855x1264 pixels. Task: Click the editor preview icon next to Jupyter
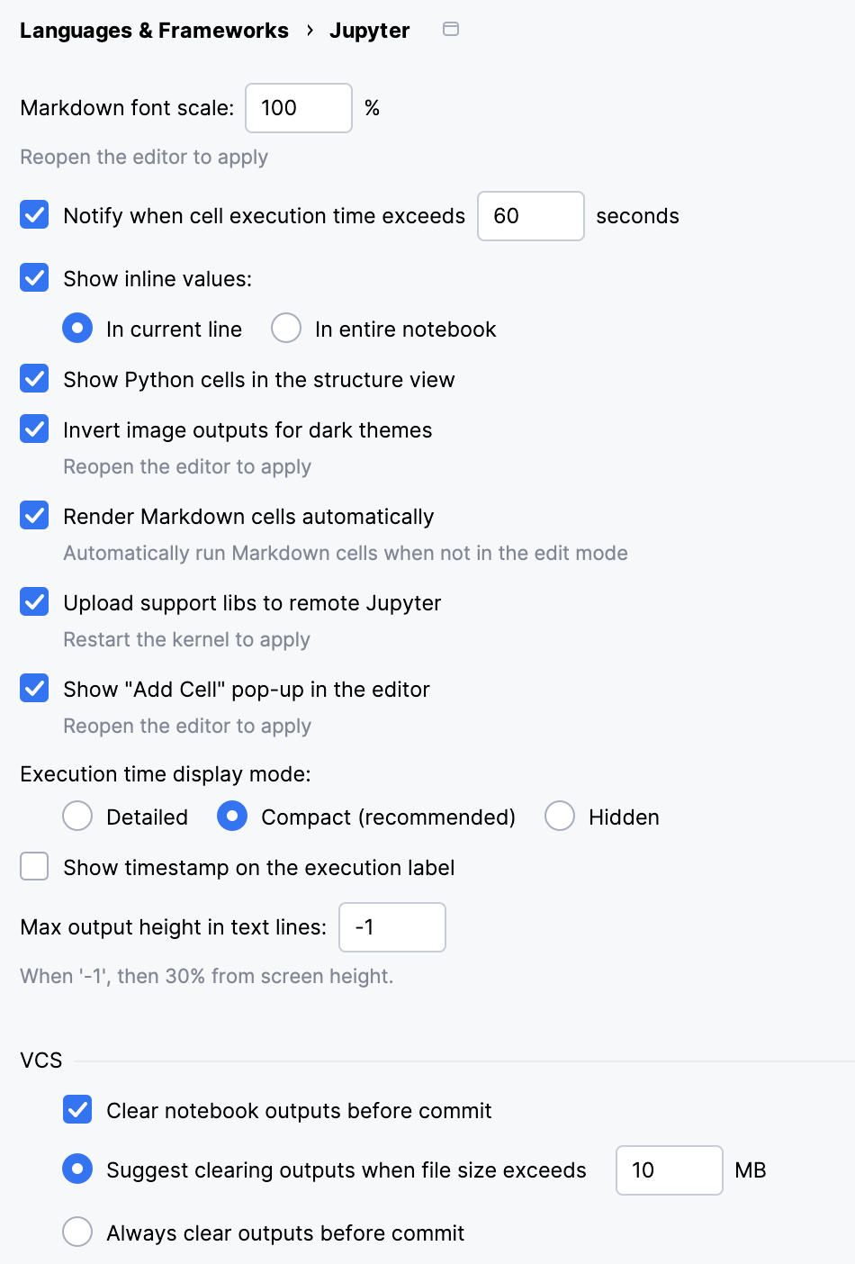tap(450, 30)
